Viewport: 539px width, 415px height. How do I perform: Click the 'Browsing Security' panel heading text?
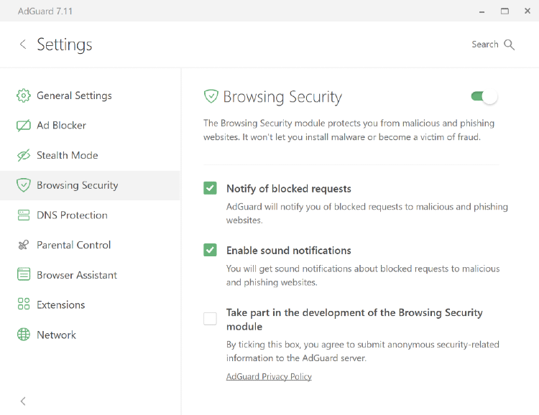(x=282, y=97)
